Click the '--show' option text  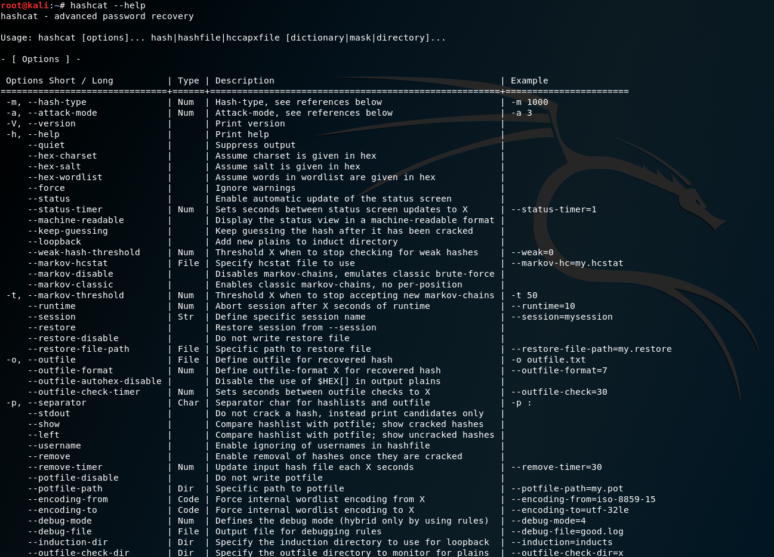point(44,424)
